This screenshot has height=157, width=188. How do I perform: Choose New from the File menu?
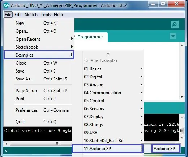39,23
